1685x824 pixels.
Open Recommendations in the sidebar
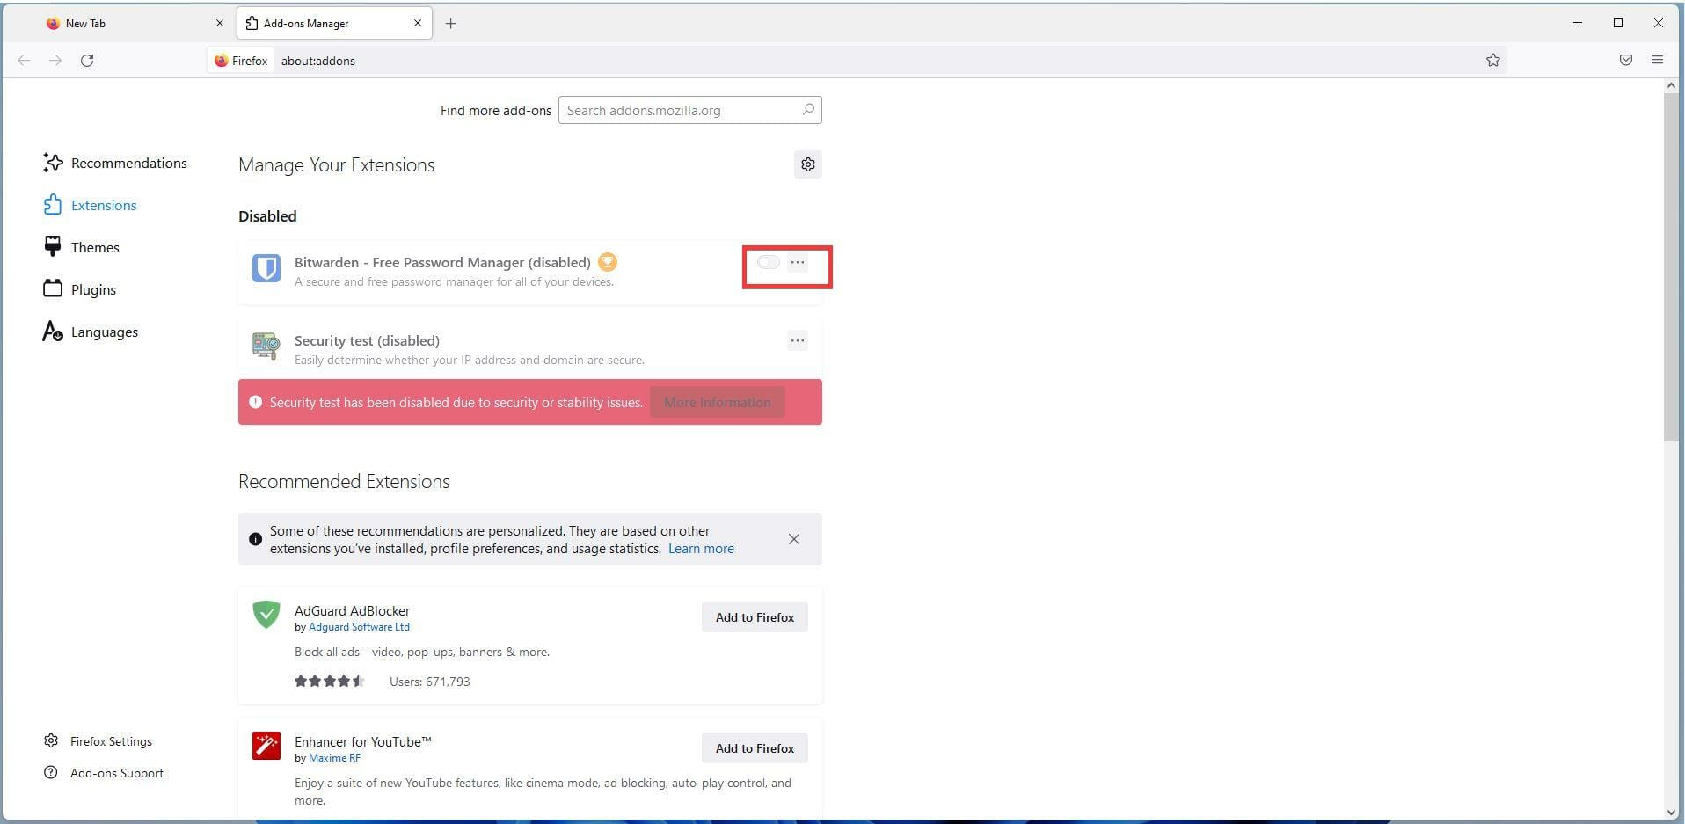point(115,163)
